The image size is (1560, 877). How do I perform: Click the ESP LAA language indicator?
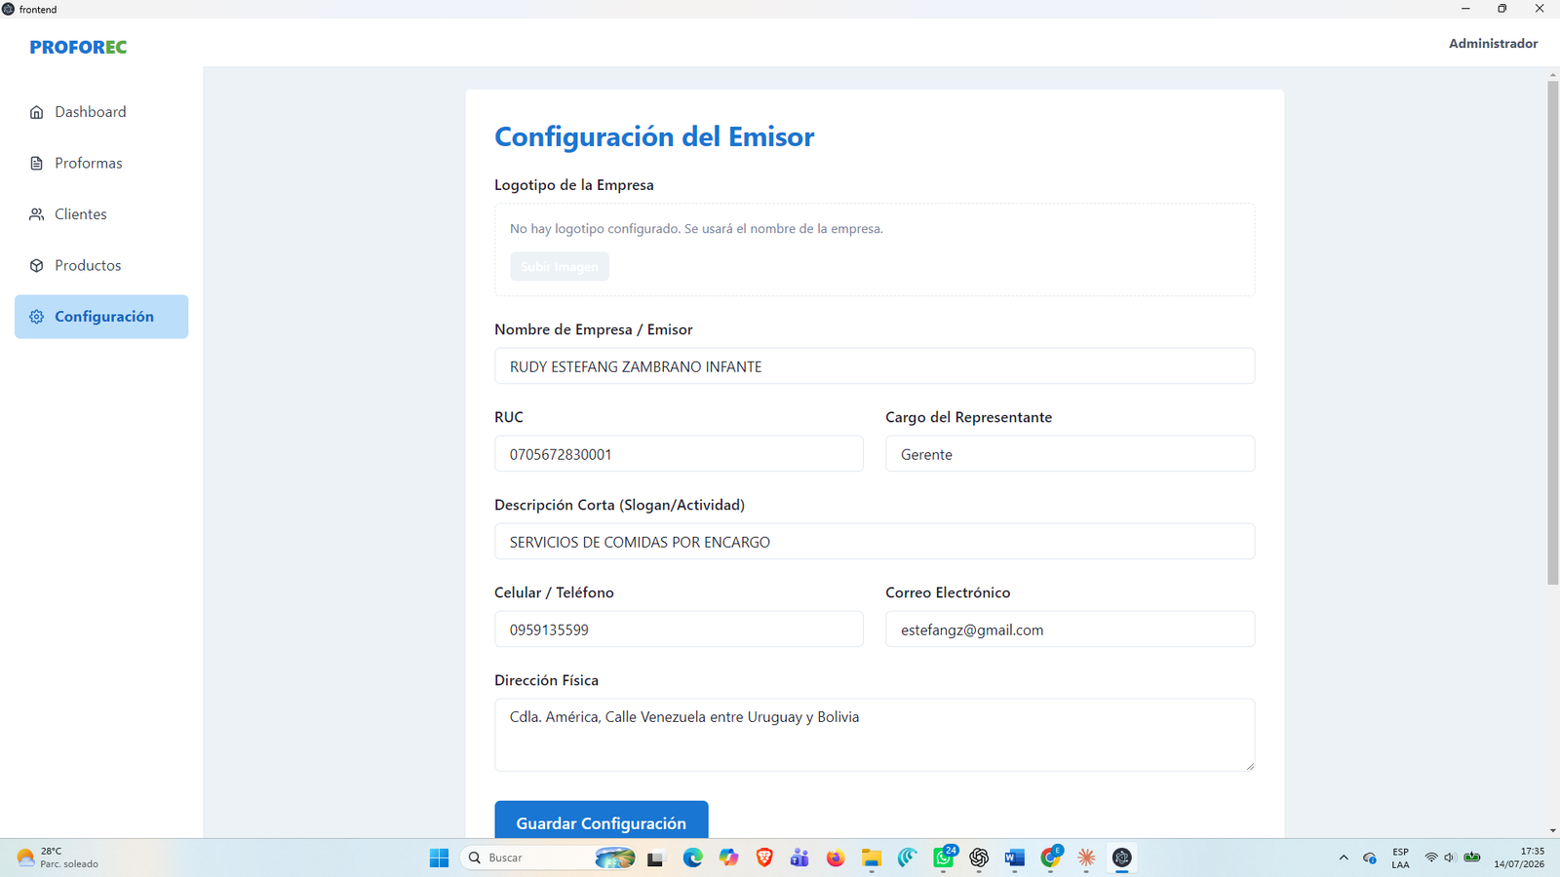click(x=1400, y=858)
